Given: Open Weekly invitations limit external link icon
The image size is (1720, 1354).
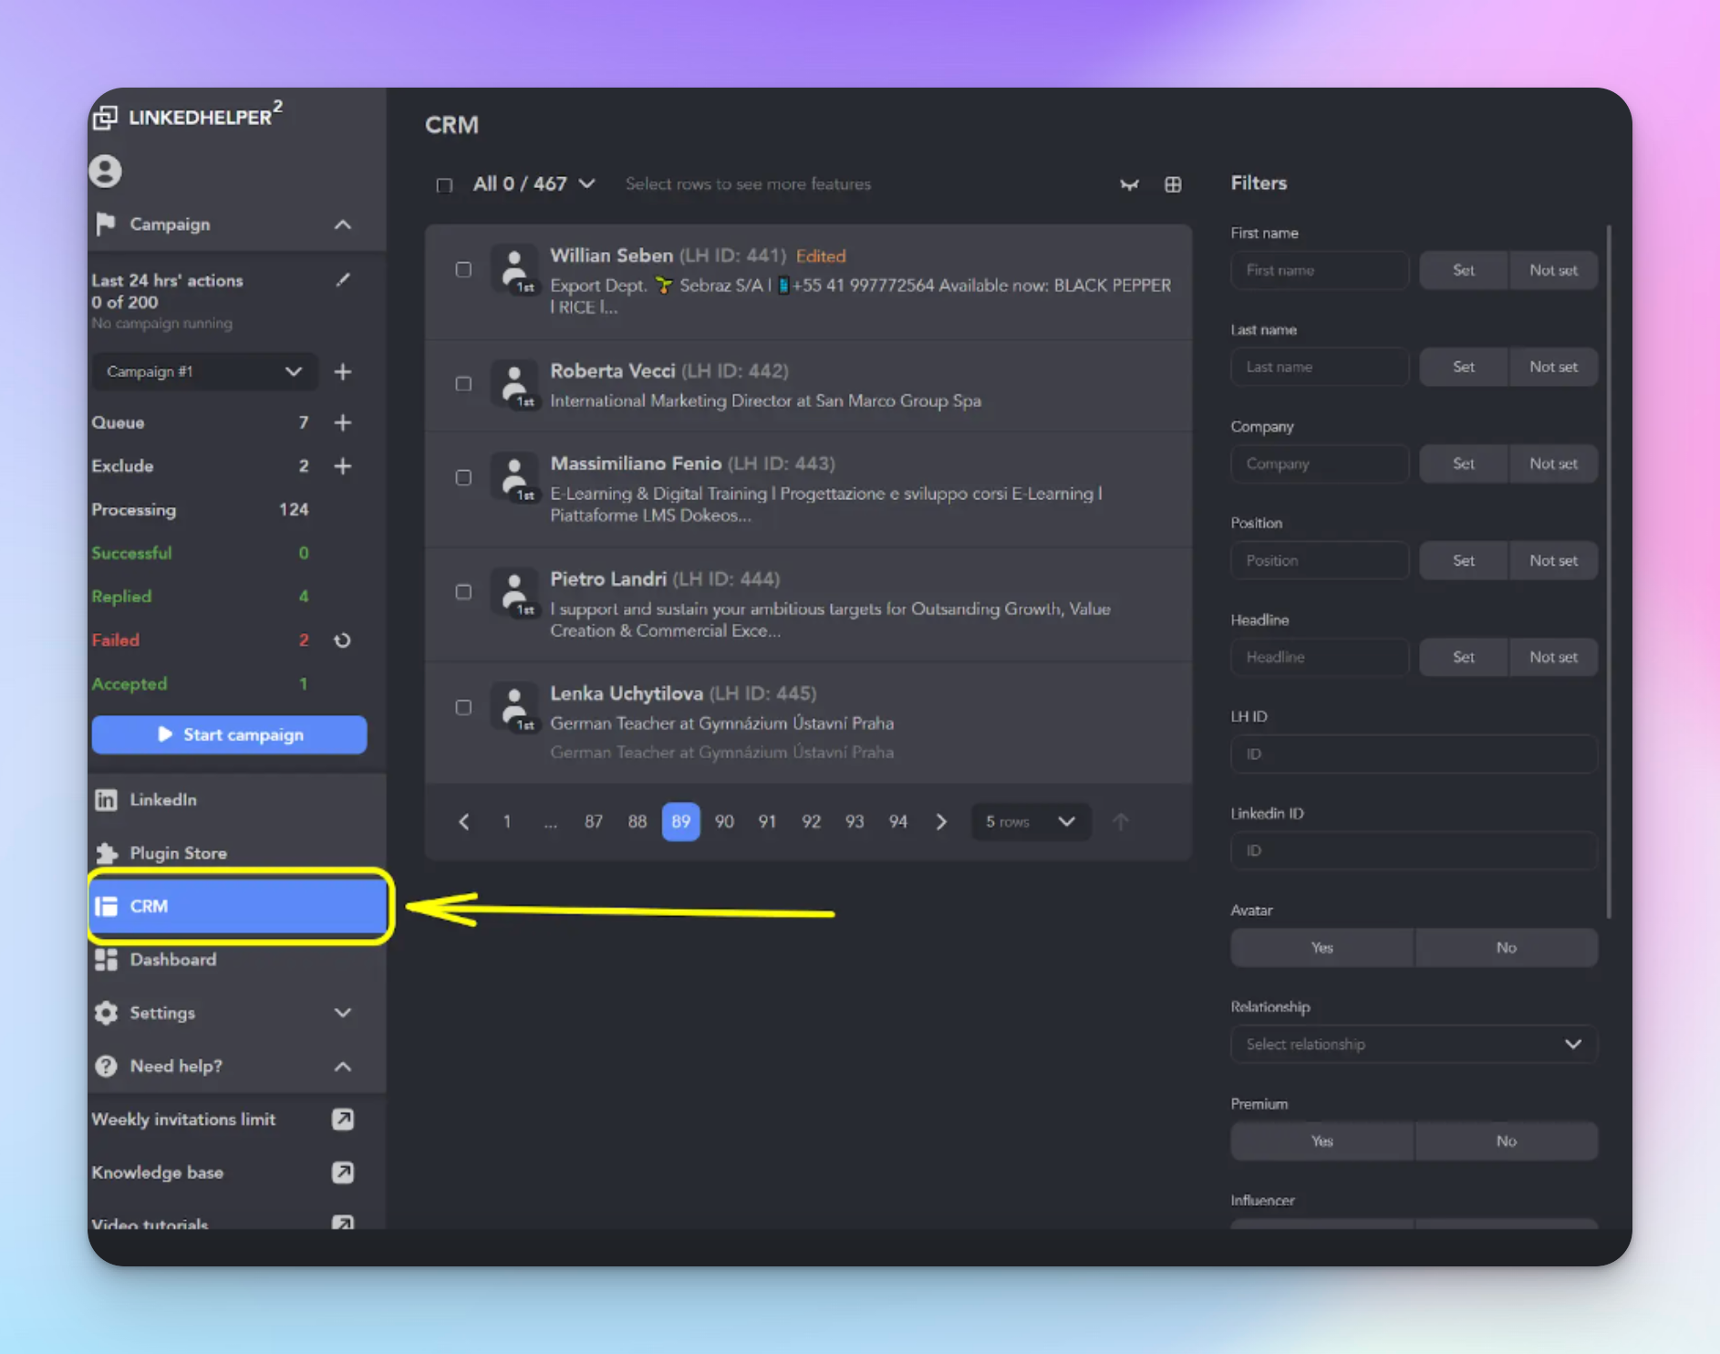Looking at the screenshot, I should 343,1120.
